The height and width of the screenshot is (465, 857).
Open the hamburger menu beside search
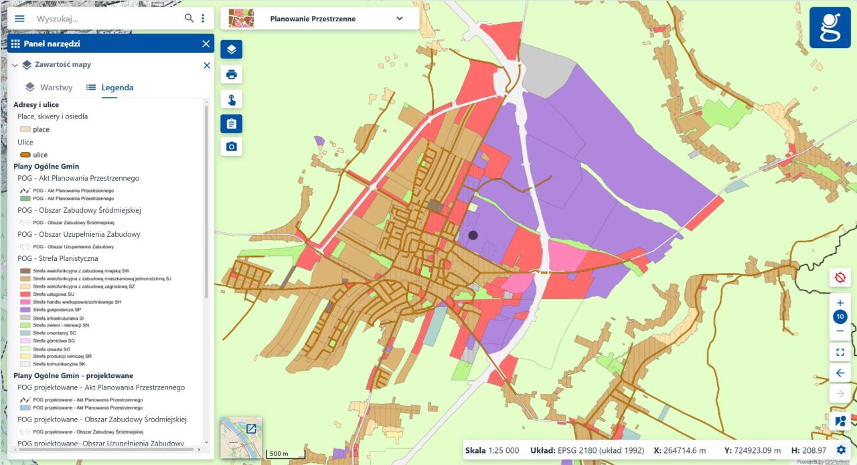click(x=19, y=18)
